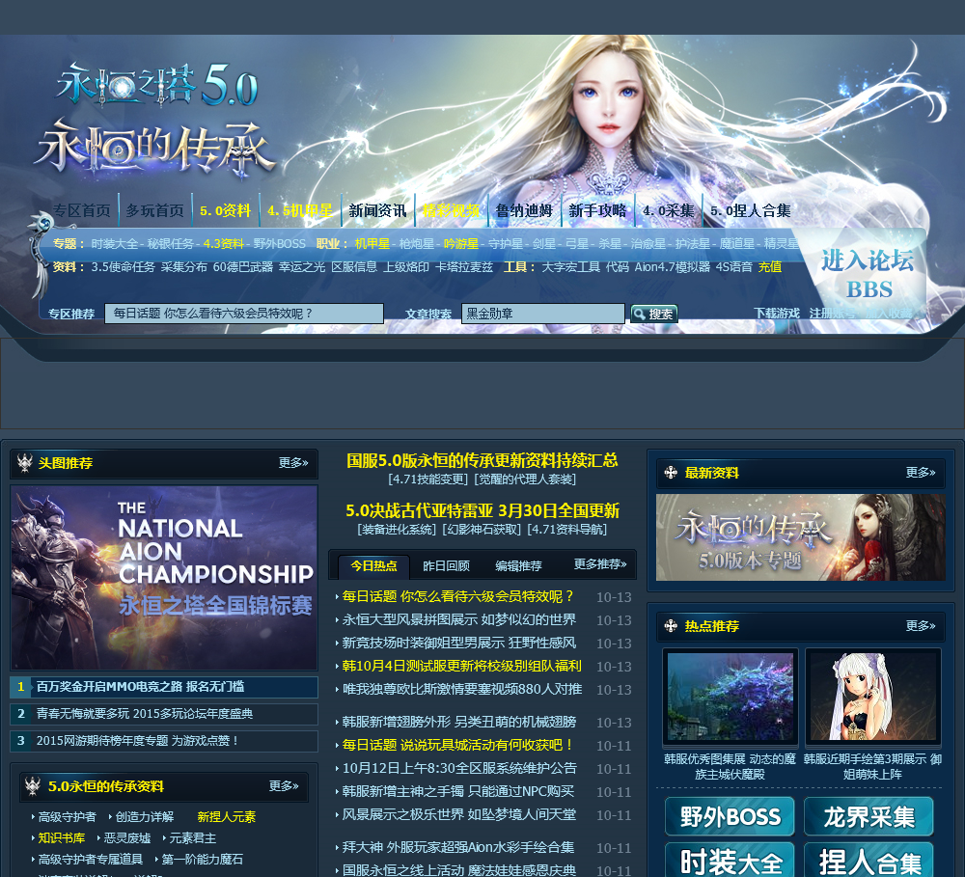Viewport: 965px width, 877px height.
Task: Click 更多» in 5.0永恒的传承资料 header
Action: (284, 786)
